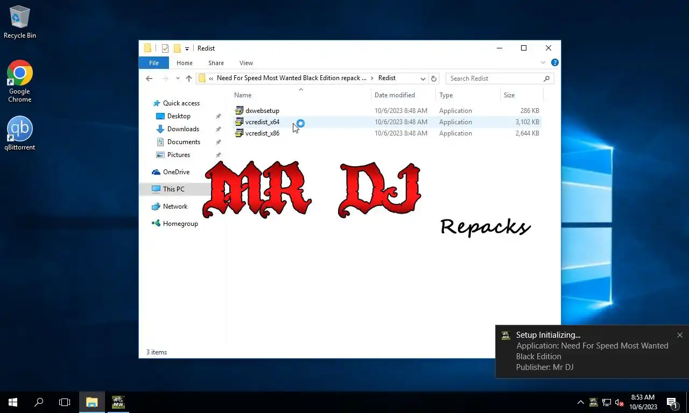The height and width of the screenshot is (413, 689).
Task: Launch Google Chrome from the desktop
Action: (x=20, y=81)
